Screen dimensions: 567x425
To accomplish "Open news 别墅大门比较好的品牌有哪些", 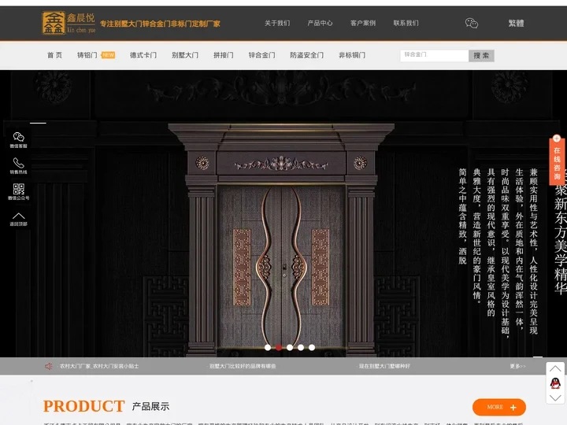I will click(x=243, y=366).
